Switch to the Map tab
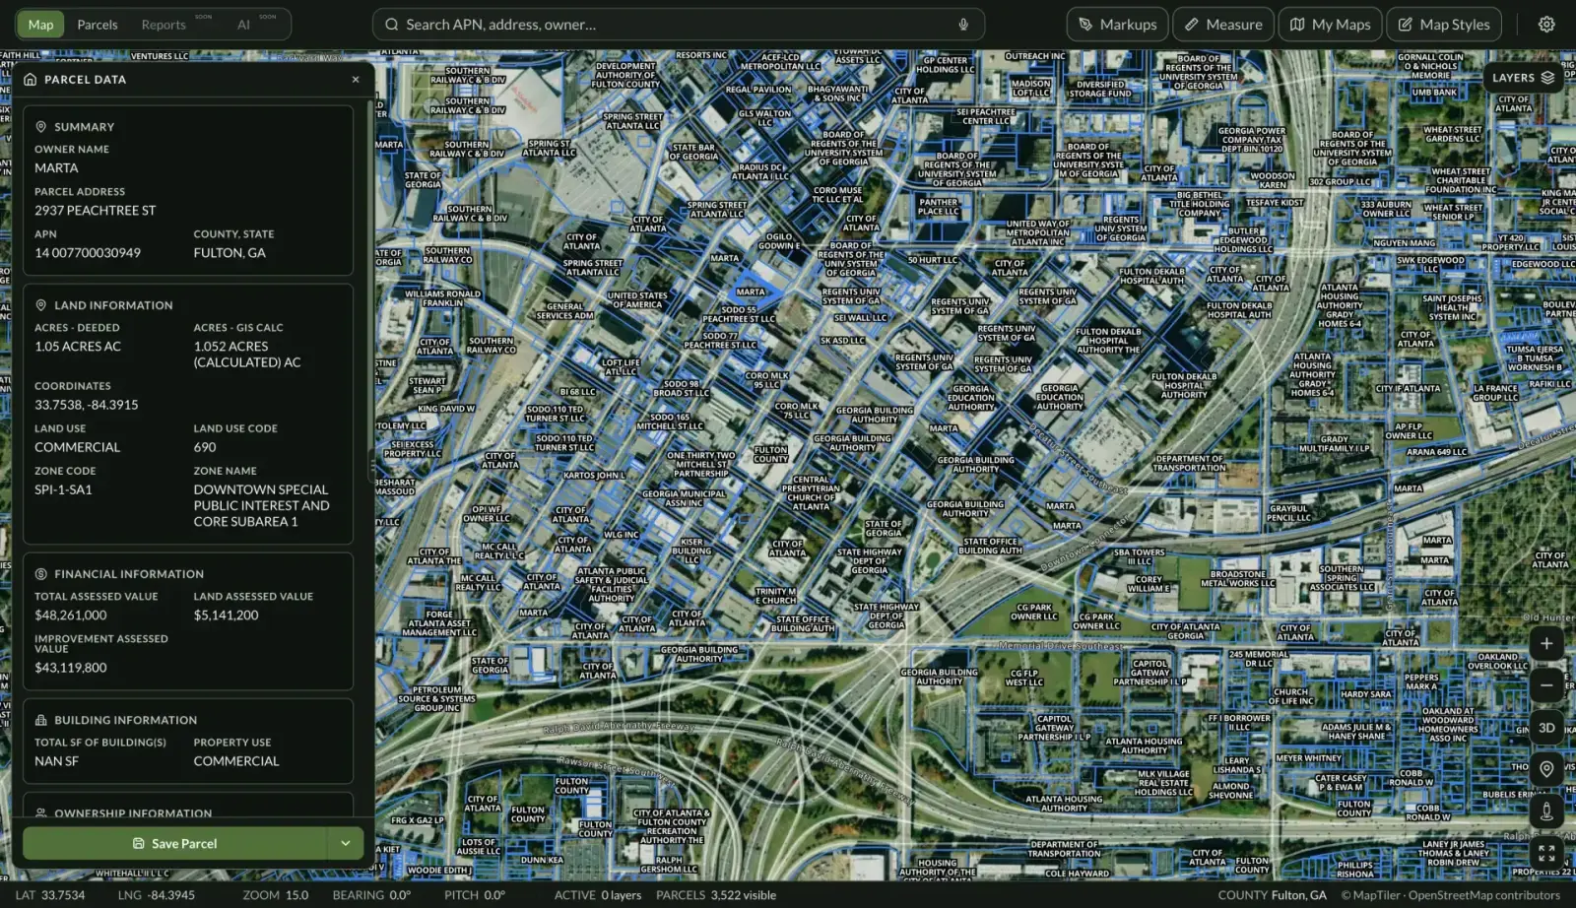This screenshot has width=1576, height=908. coord(41,25)
